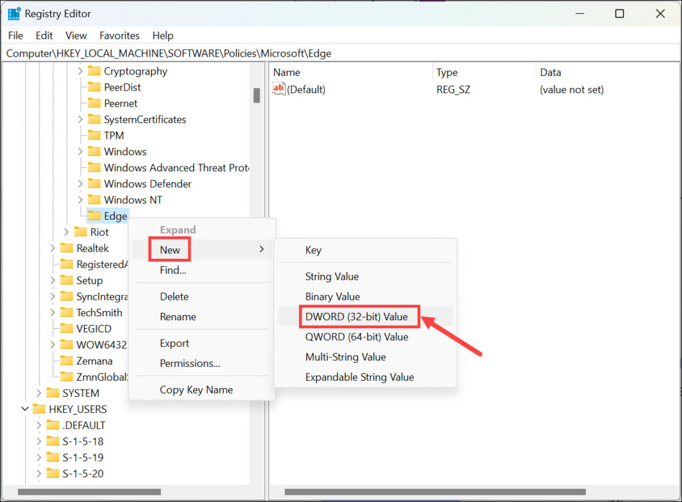Select Copy Key Name
Image resolution: width=682 pixels, height=502 pixels.
point(202,389)
